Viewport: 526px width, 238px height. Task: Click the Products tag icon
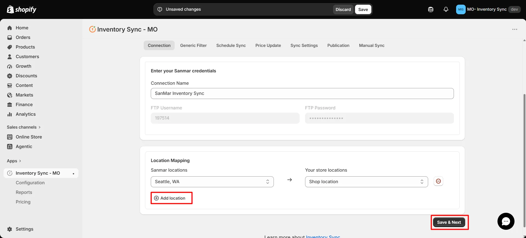click(x=10, y=47)
